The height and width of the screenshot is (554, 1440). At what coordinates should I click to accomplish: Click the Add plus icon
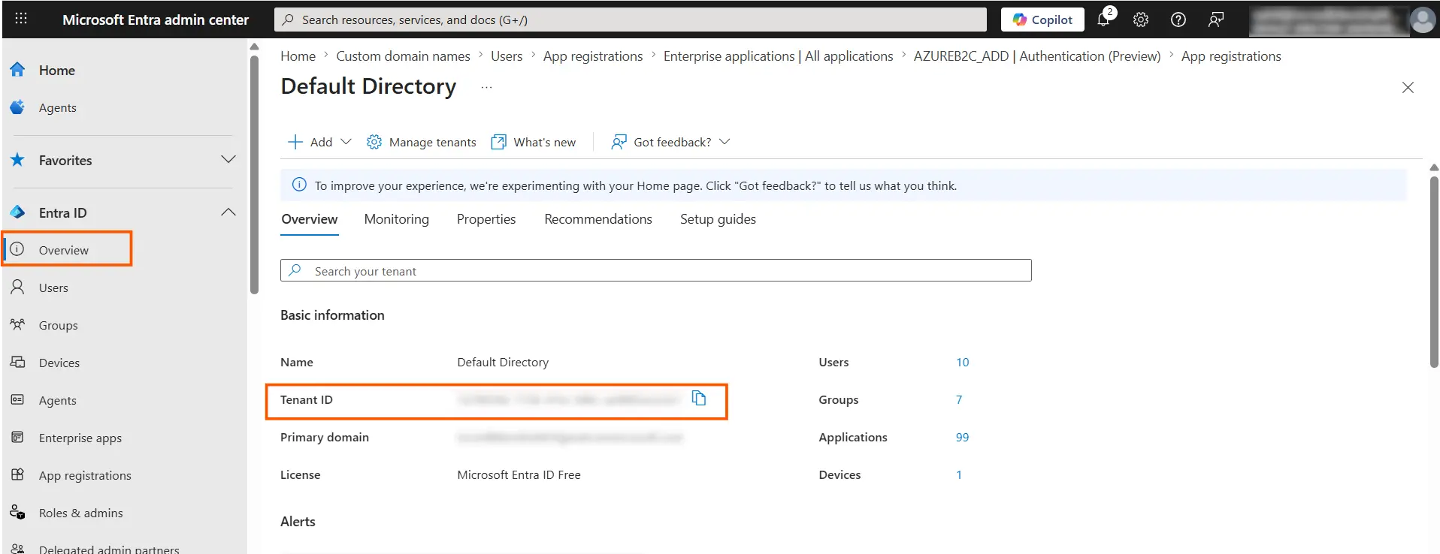coord(295,142)
